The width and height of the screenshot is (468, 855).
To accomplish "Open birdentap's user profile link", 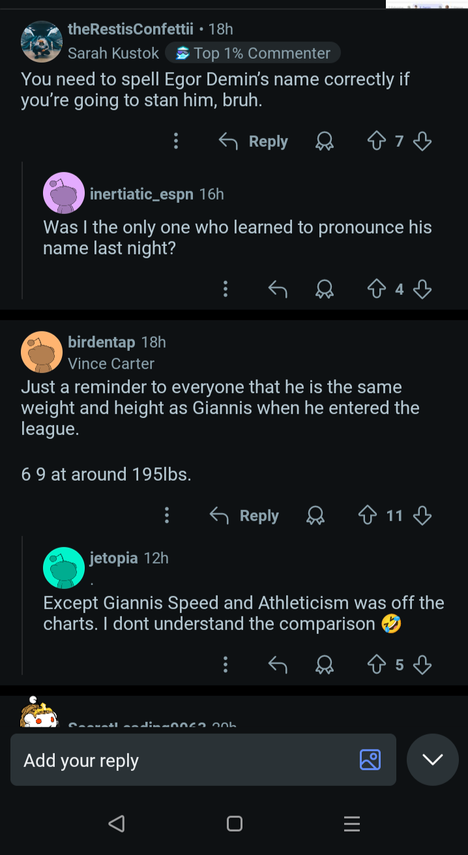I will coord(101,342).
